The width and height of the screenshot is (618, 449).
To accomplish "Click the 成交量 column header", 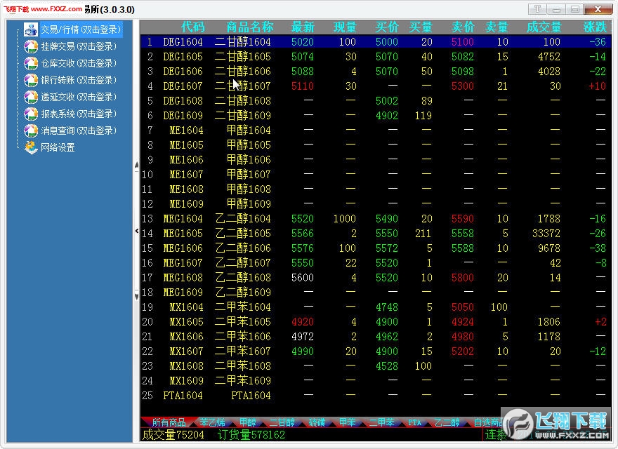I will pos(544,27).
